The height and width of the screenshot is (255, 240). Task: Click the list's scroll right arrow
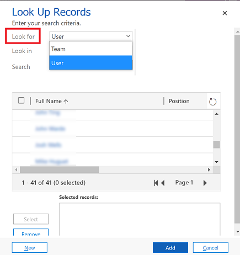click(x=209, y=169)
